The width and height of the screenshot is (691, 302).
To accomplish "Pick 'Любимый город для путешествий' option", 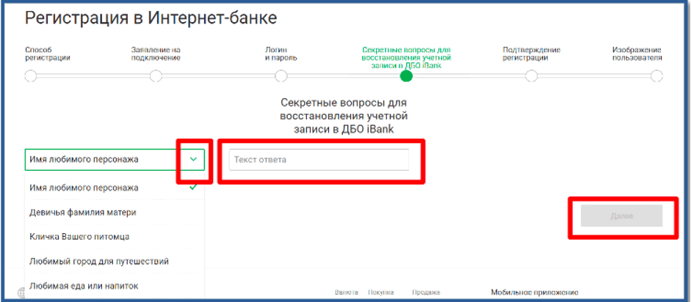I will pos(115,262).
